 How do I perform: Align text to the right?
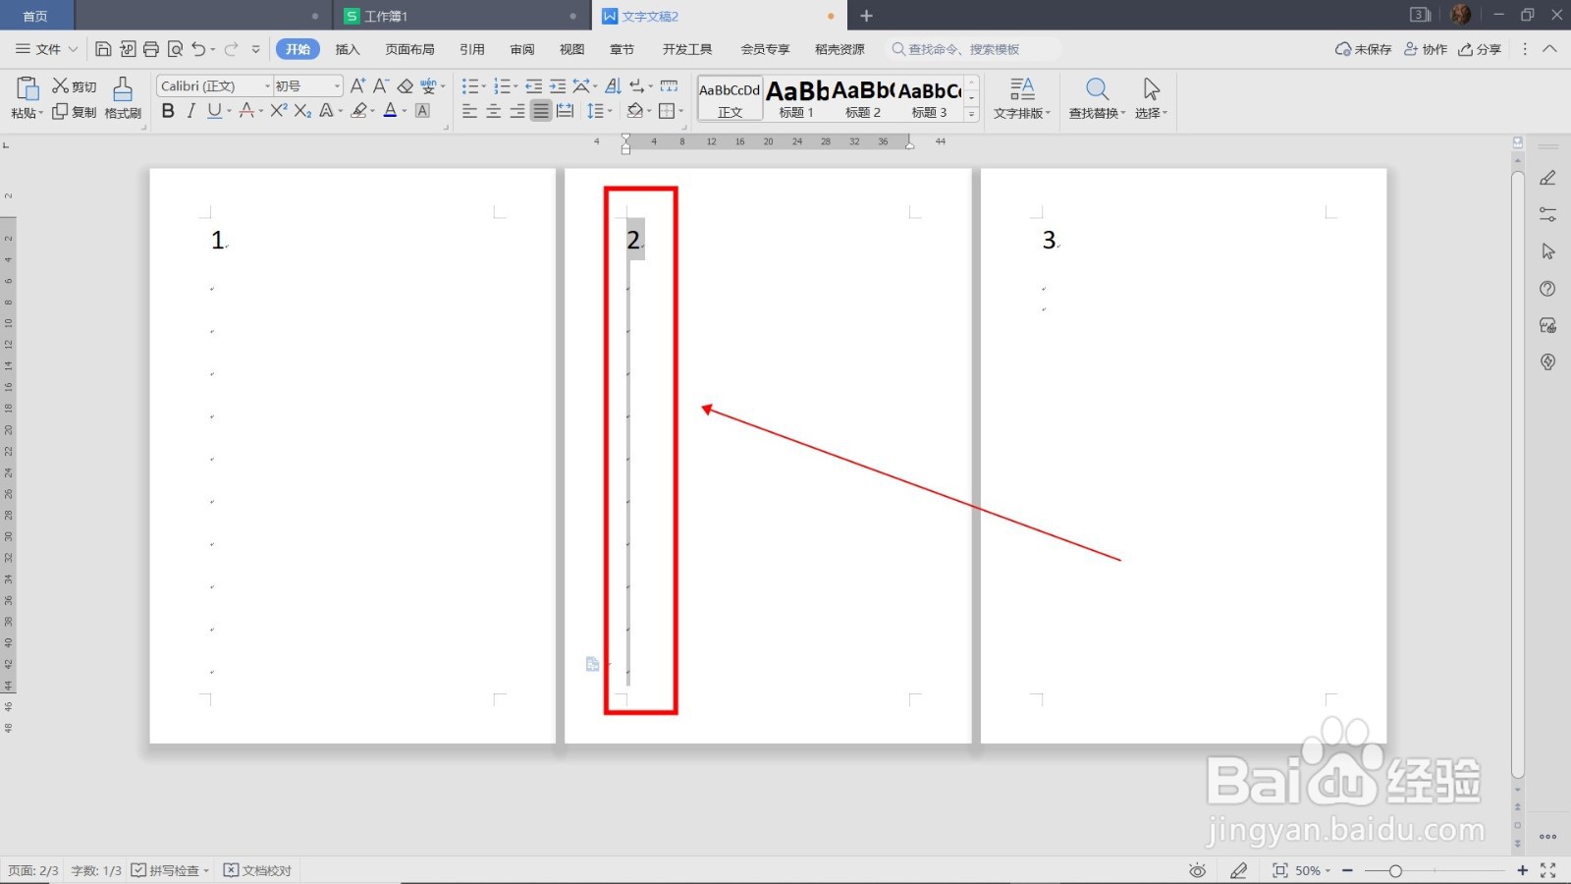click(516, 111)
